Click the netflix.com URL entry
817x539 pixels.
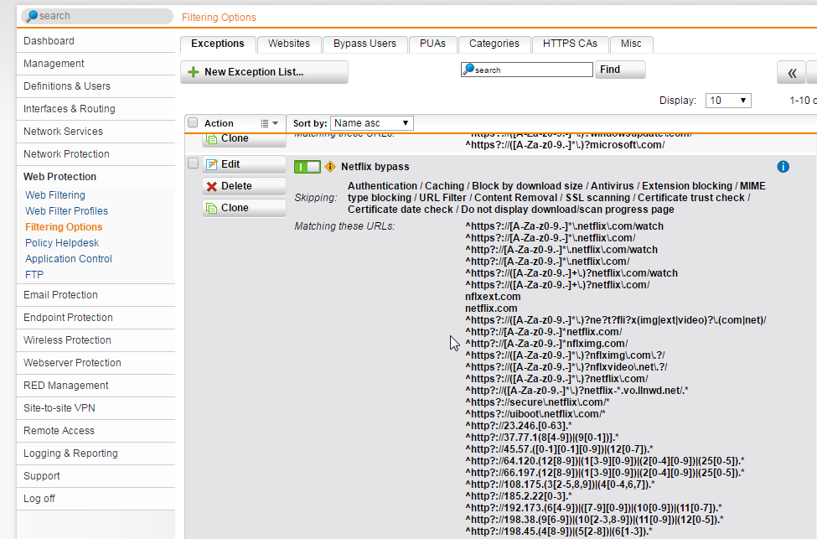click(x=491, y=308)
